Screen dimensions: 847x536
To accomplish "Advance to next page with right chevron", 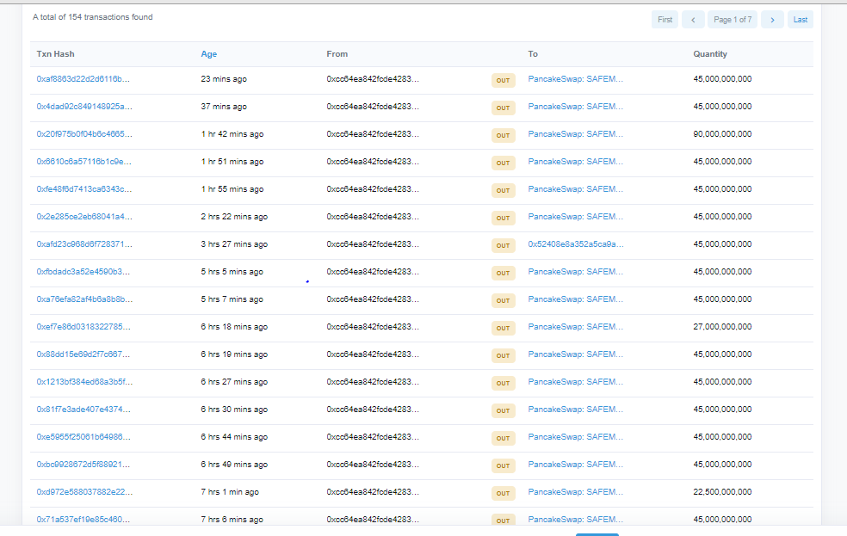I will [x=772, y=20].
